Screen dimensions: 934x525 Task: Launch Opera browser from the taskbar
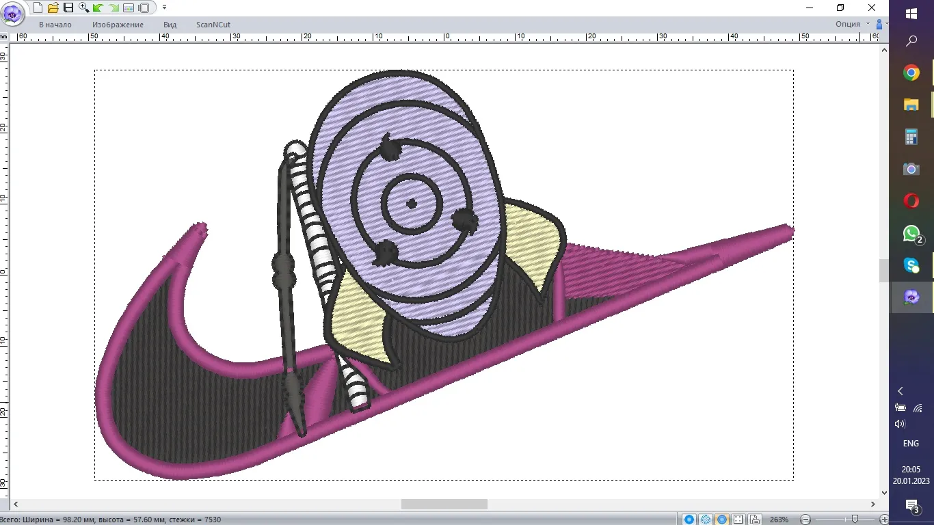[x=911, y=201]
